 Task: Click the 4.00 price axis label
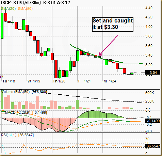(x=149, y=27)
